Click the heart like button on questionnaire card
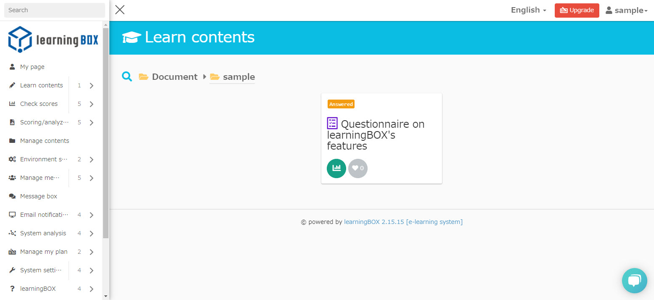This screenshot has height=300, width=654. (x=357, y=168)
